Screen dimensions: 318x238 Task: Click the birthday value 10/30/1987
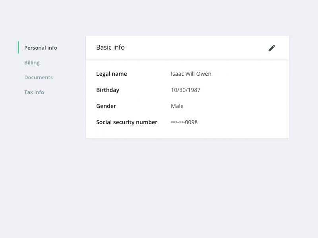185,90
